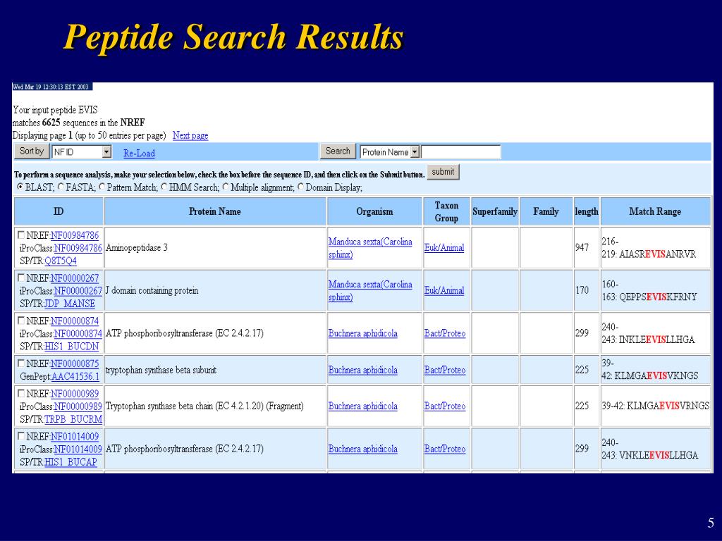Open NREF link NF01014009
The width and height of the screenshot is (722, 541).
(75, 437)
